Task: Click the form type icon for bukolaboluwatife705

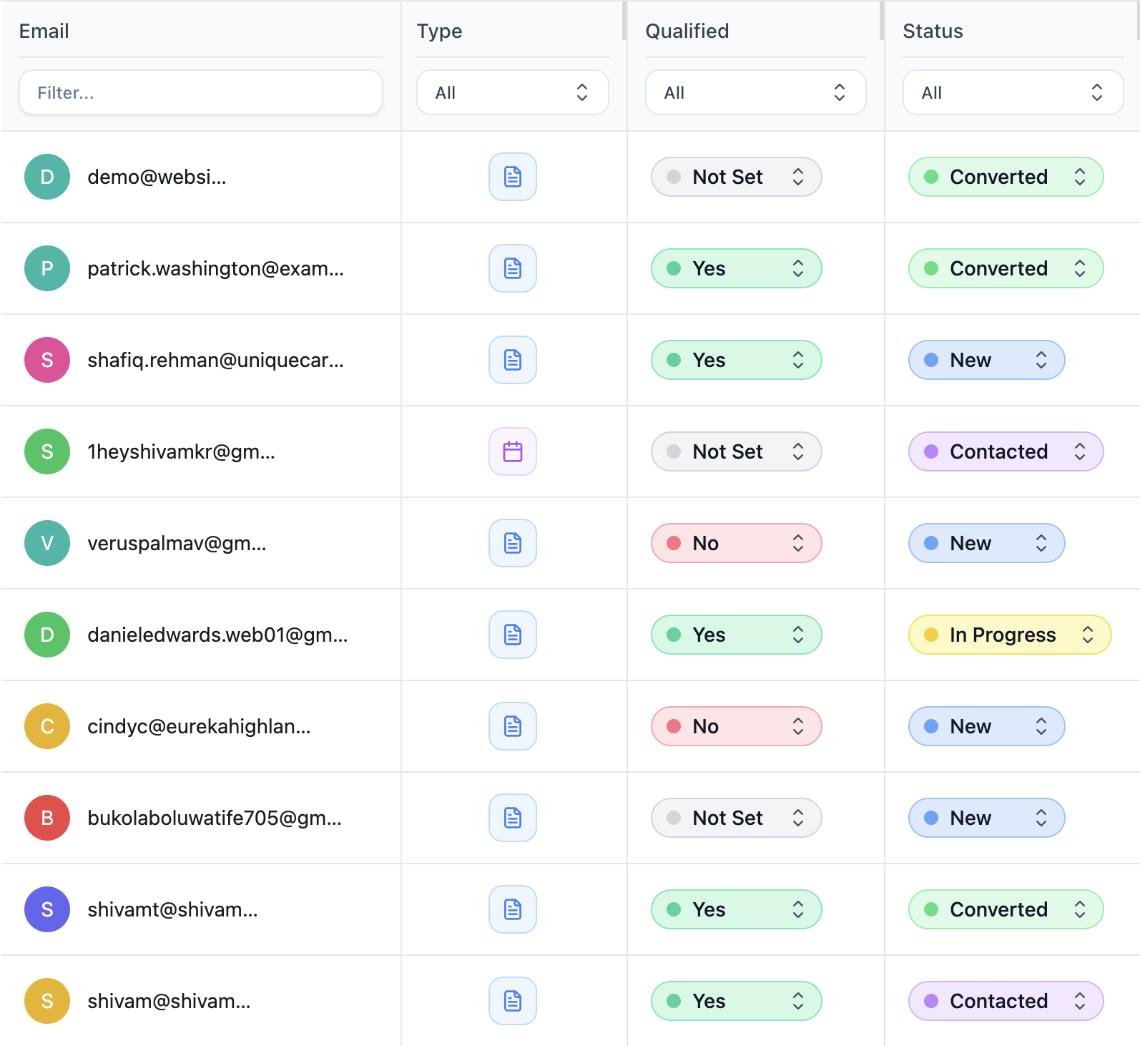Action: 513,818
